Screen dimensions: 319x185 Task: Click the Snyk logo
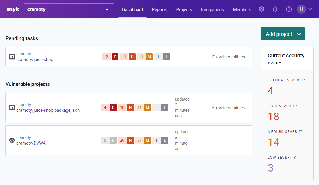pos(13,9)
